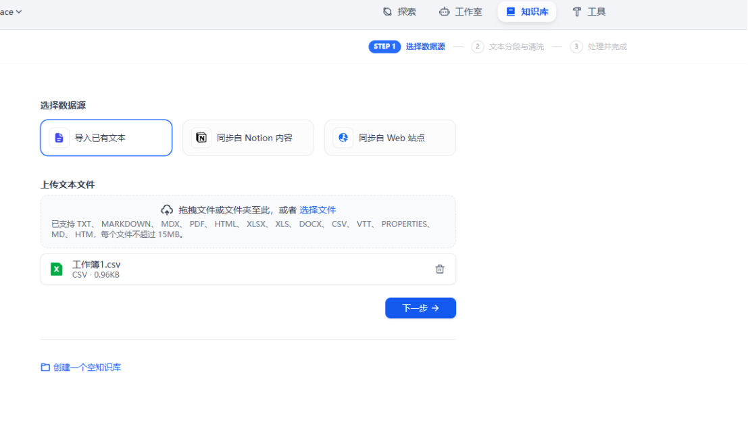
Task: Click the green CSV file icon
Action: (57, 269)
